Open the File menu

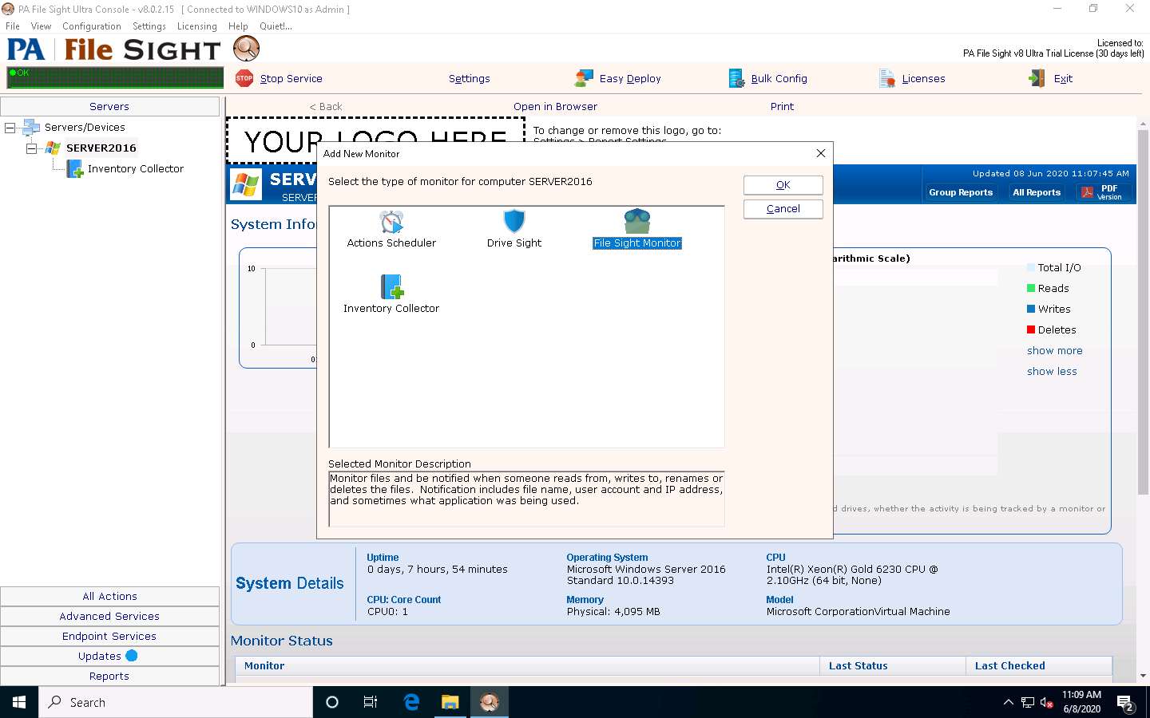[x=13, y=26]
